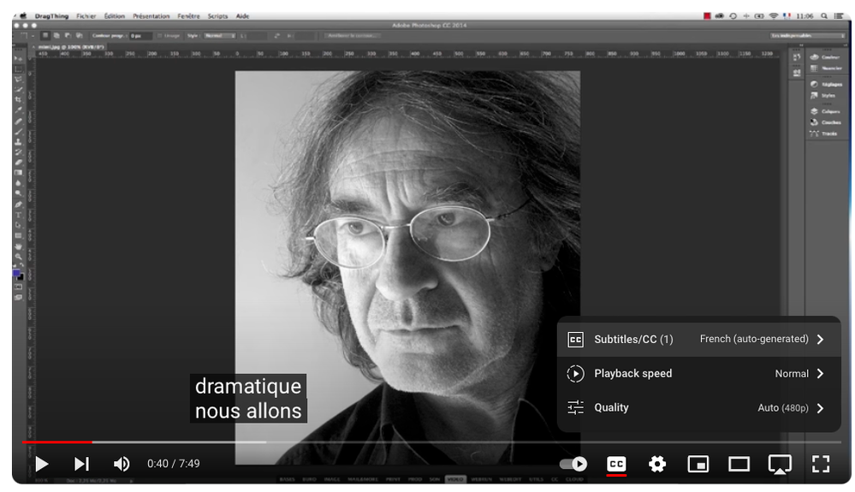Screen dimensions: 855x492
Task: Select the Move tool in Photoshop toolbar
Action: coord(19,58)
